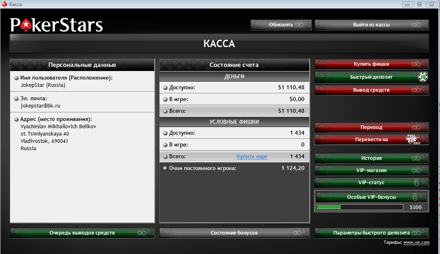The height and width of the screenshot is (254, 440).
Task: Click the chip icon on Быстрый депозит
Action: [423, 77]
